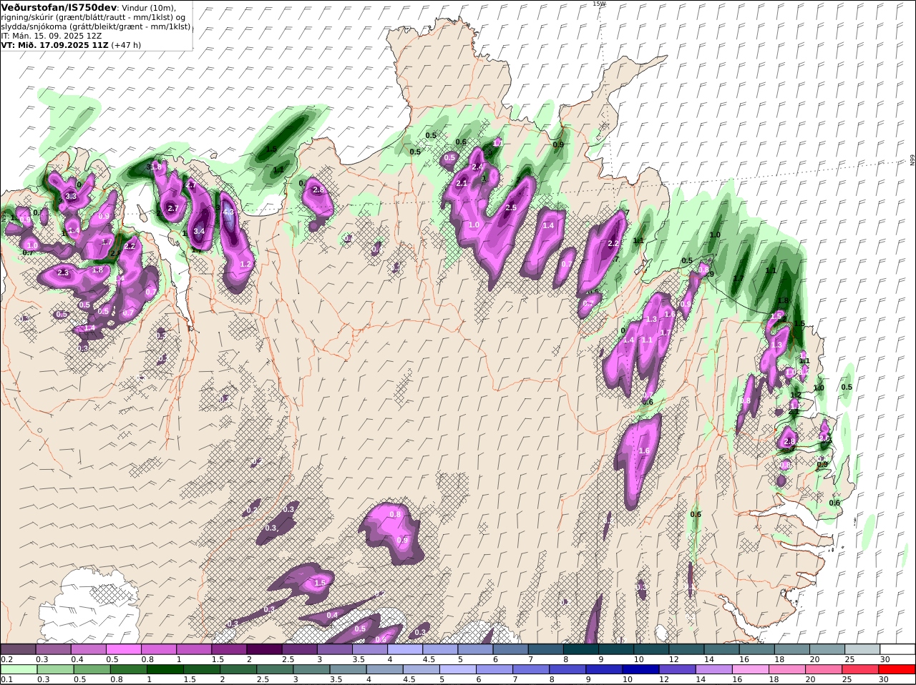Image resolution: width=916 pixels, height=685 pixels.
Task: Click the '2.4' snowfall value on the map
Action: click(477, 167)
